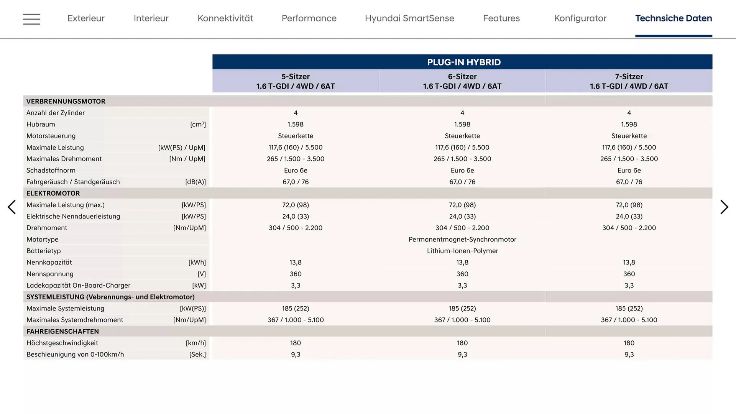Image resolution: width=736 pixels, height=414 pixels.
Task: View the Features section
Action: [501, 18]
